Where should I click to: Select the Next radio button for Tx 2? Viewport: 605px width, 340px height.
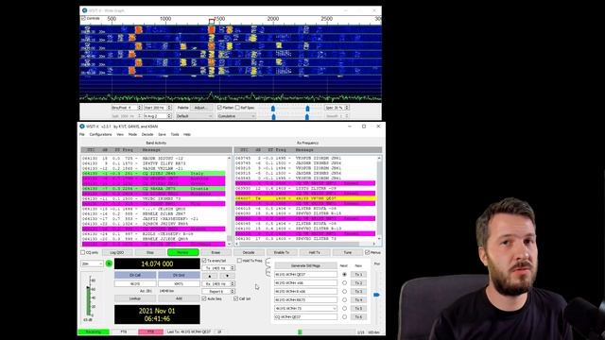[x=344, y=283]
